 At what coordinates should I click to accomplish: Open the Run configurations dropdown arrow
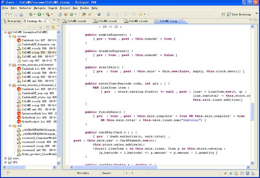click(43, 15)
